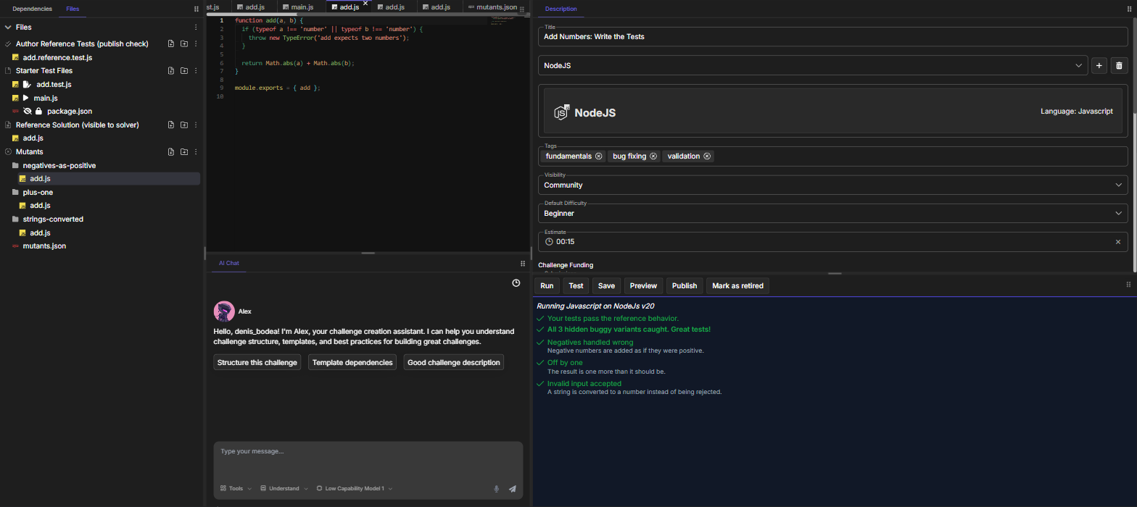Select the Description tab
This screenshot has width=1137, height=507.
pos(561,9)
